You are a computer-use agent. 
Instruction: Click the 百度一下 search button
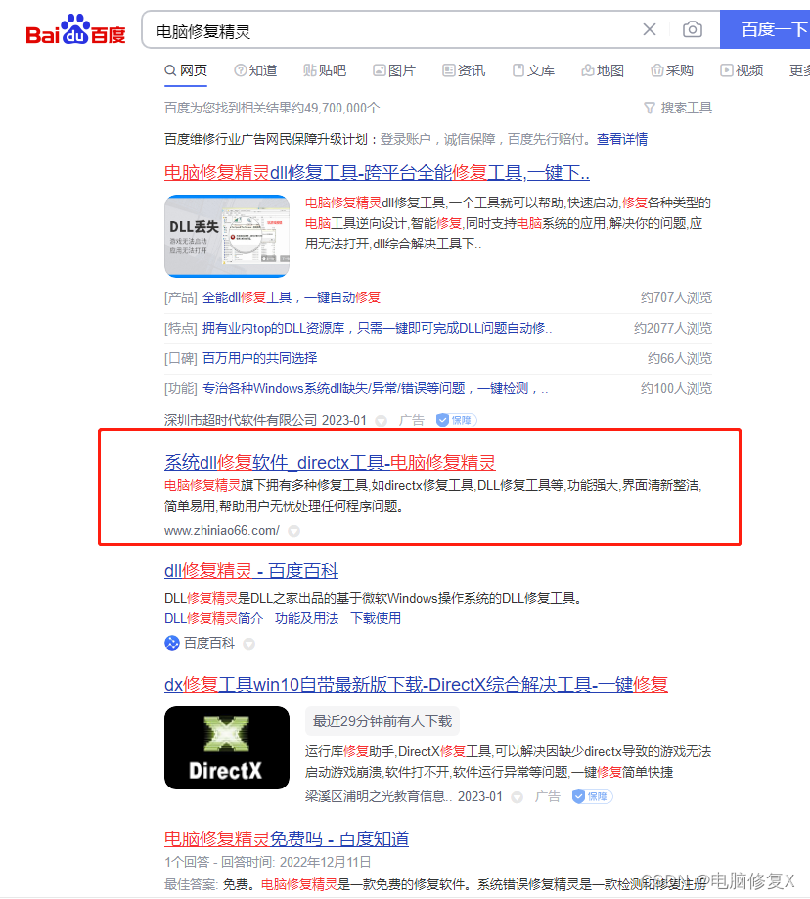click(765, 29)
